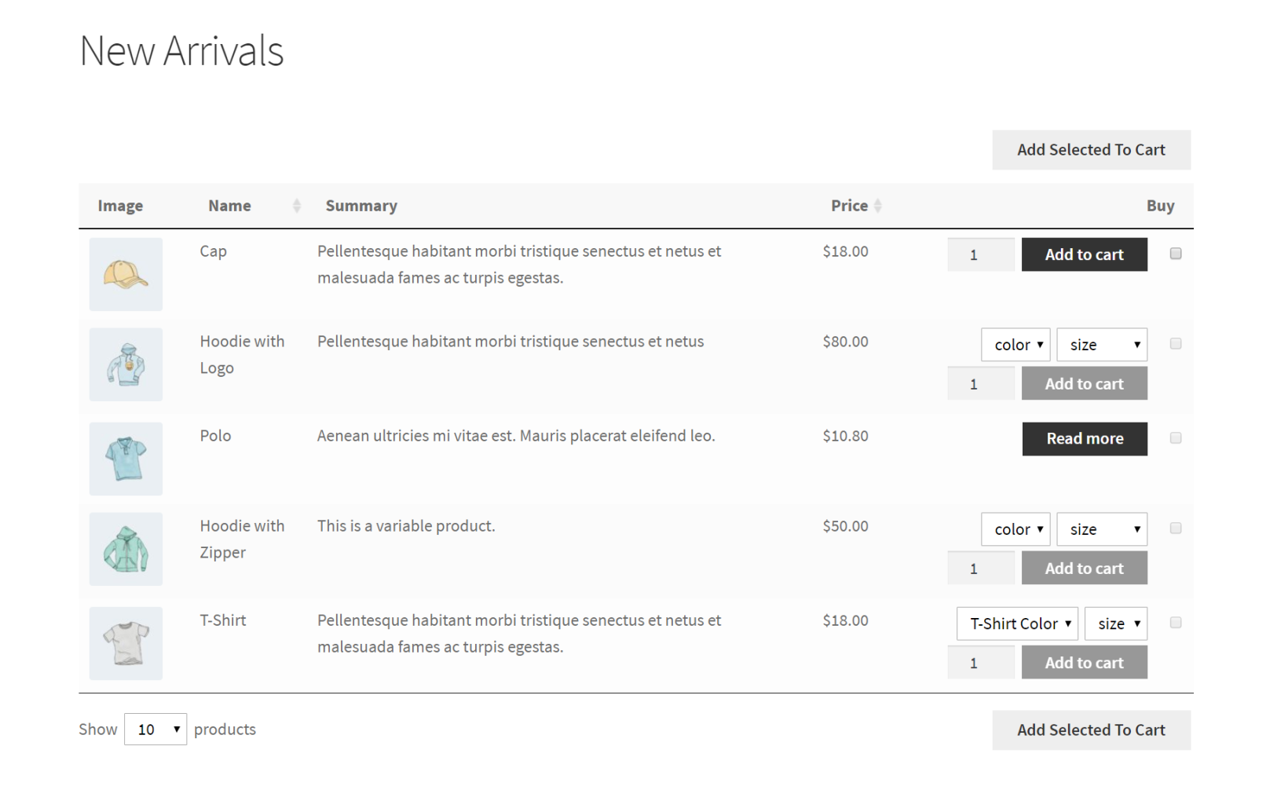Add the Cap to the cart
The image size is (1288, 790).
[x=1084, y=254]
